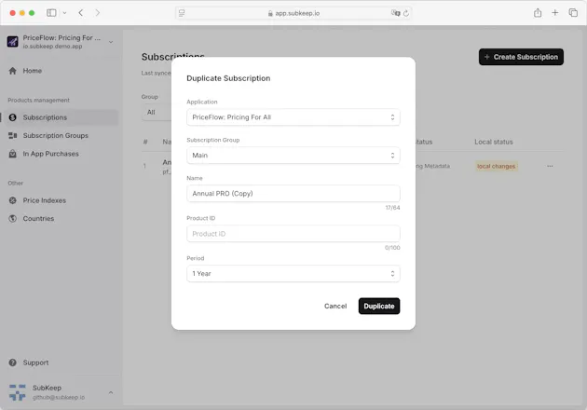Confirm with the Duplicate button
The height and width of the screenshot is (410, 587).
[x=379, y=307]
